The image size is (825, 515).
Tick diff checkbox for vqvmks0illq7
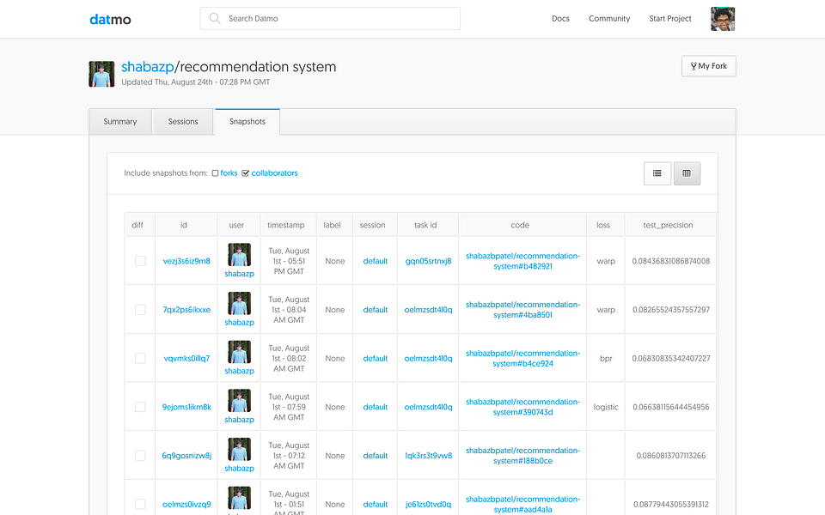click(140, 359)
